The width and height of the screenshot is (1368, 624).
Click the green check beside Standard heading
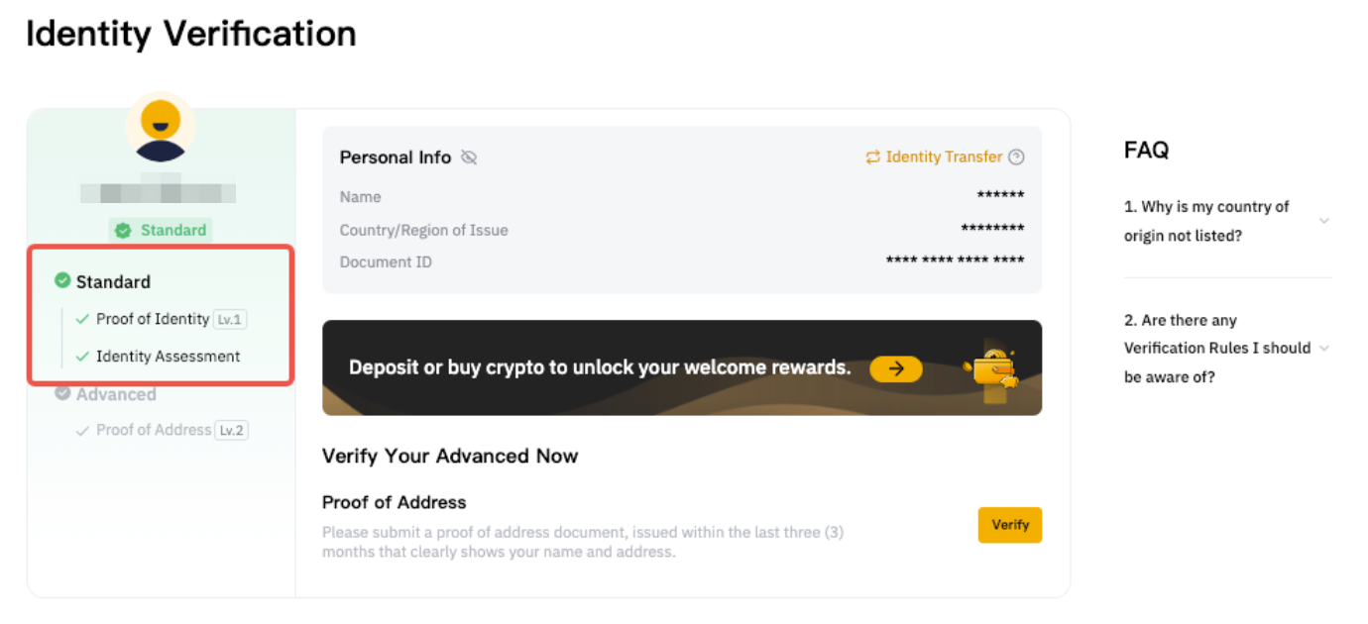coord(62,281)
